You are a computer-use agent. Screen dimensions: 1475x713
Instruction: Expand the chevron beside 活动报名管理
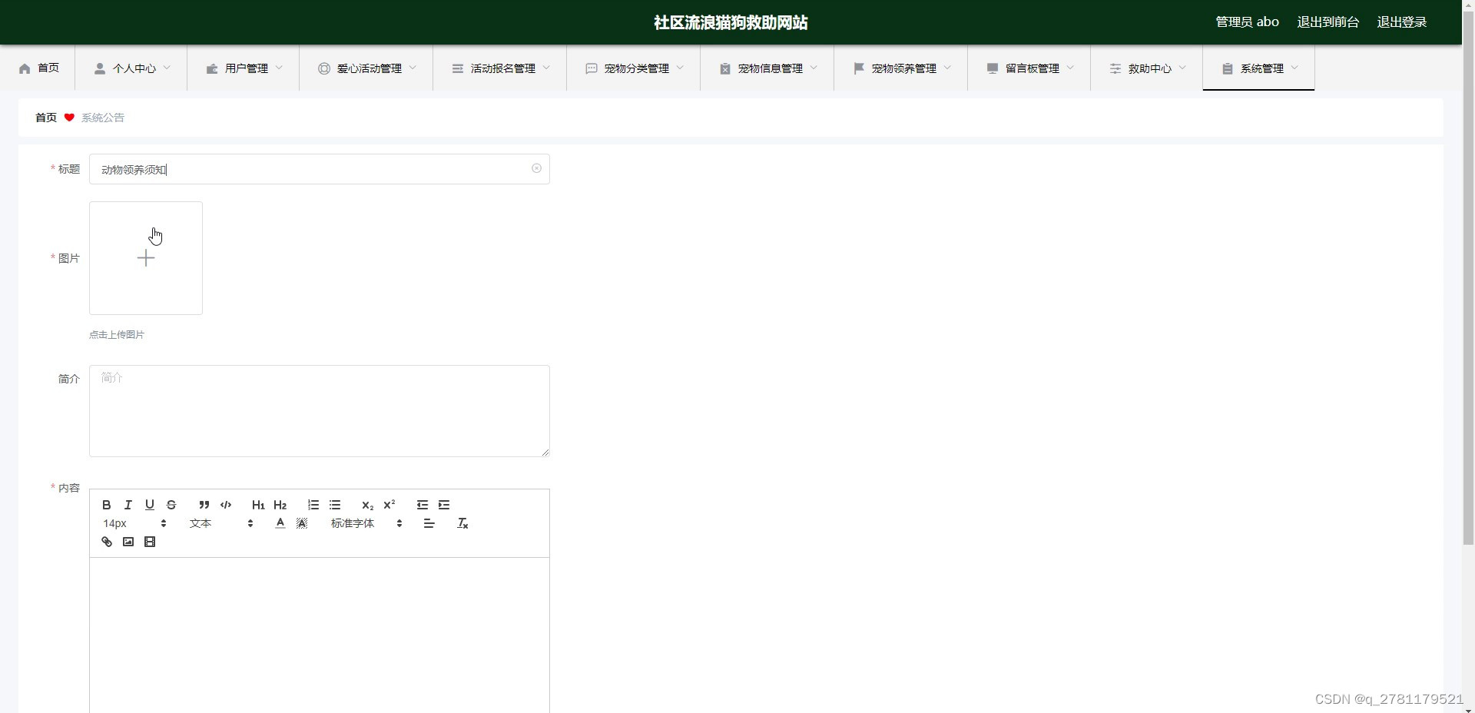pos(546,68)
